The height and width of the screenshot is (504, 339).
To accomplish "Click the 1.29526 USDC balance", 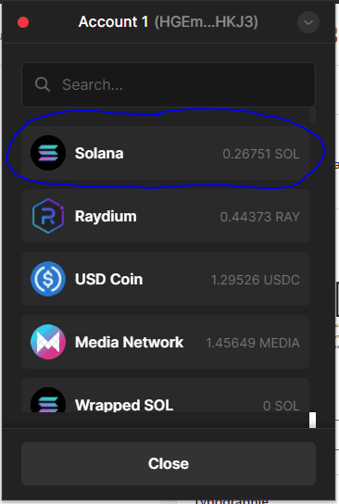I will 255,280.
